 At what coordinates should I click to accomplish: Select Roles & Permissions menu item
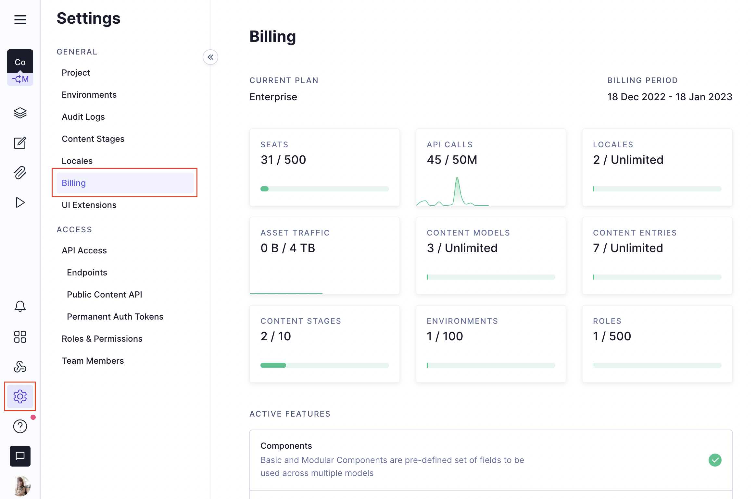pyautogui.click(x=102, y=339)
